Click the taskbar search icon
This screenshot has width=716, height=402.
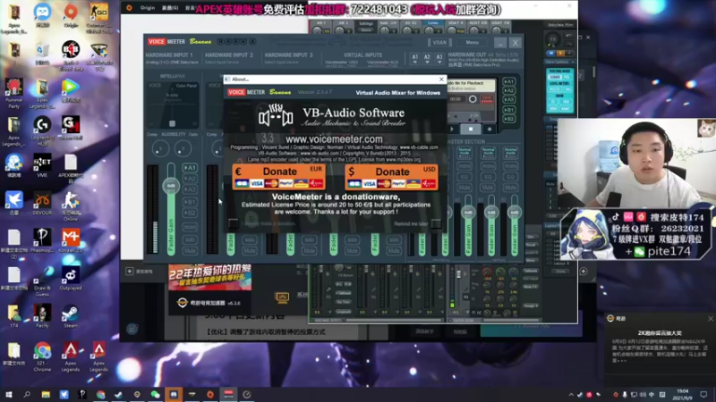click(27, 394)
